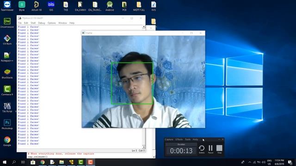This screenshot has height=166, width=296.
Task: Click the 'cap.release()' code line
Action: click(x=37, y=157)
